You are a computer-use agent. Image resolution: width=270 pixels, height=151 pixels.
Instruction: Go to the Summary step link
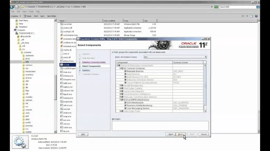(86, 70)
